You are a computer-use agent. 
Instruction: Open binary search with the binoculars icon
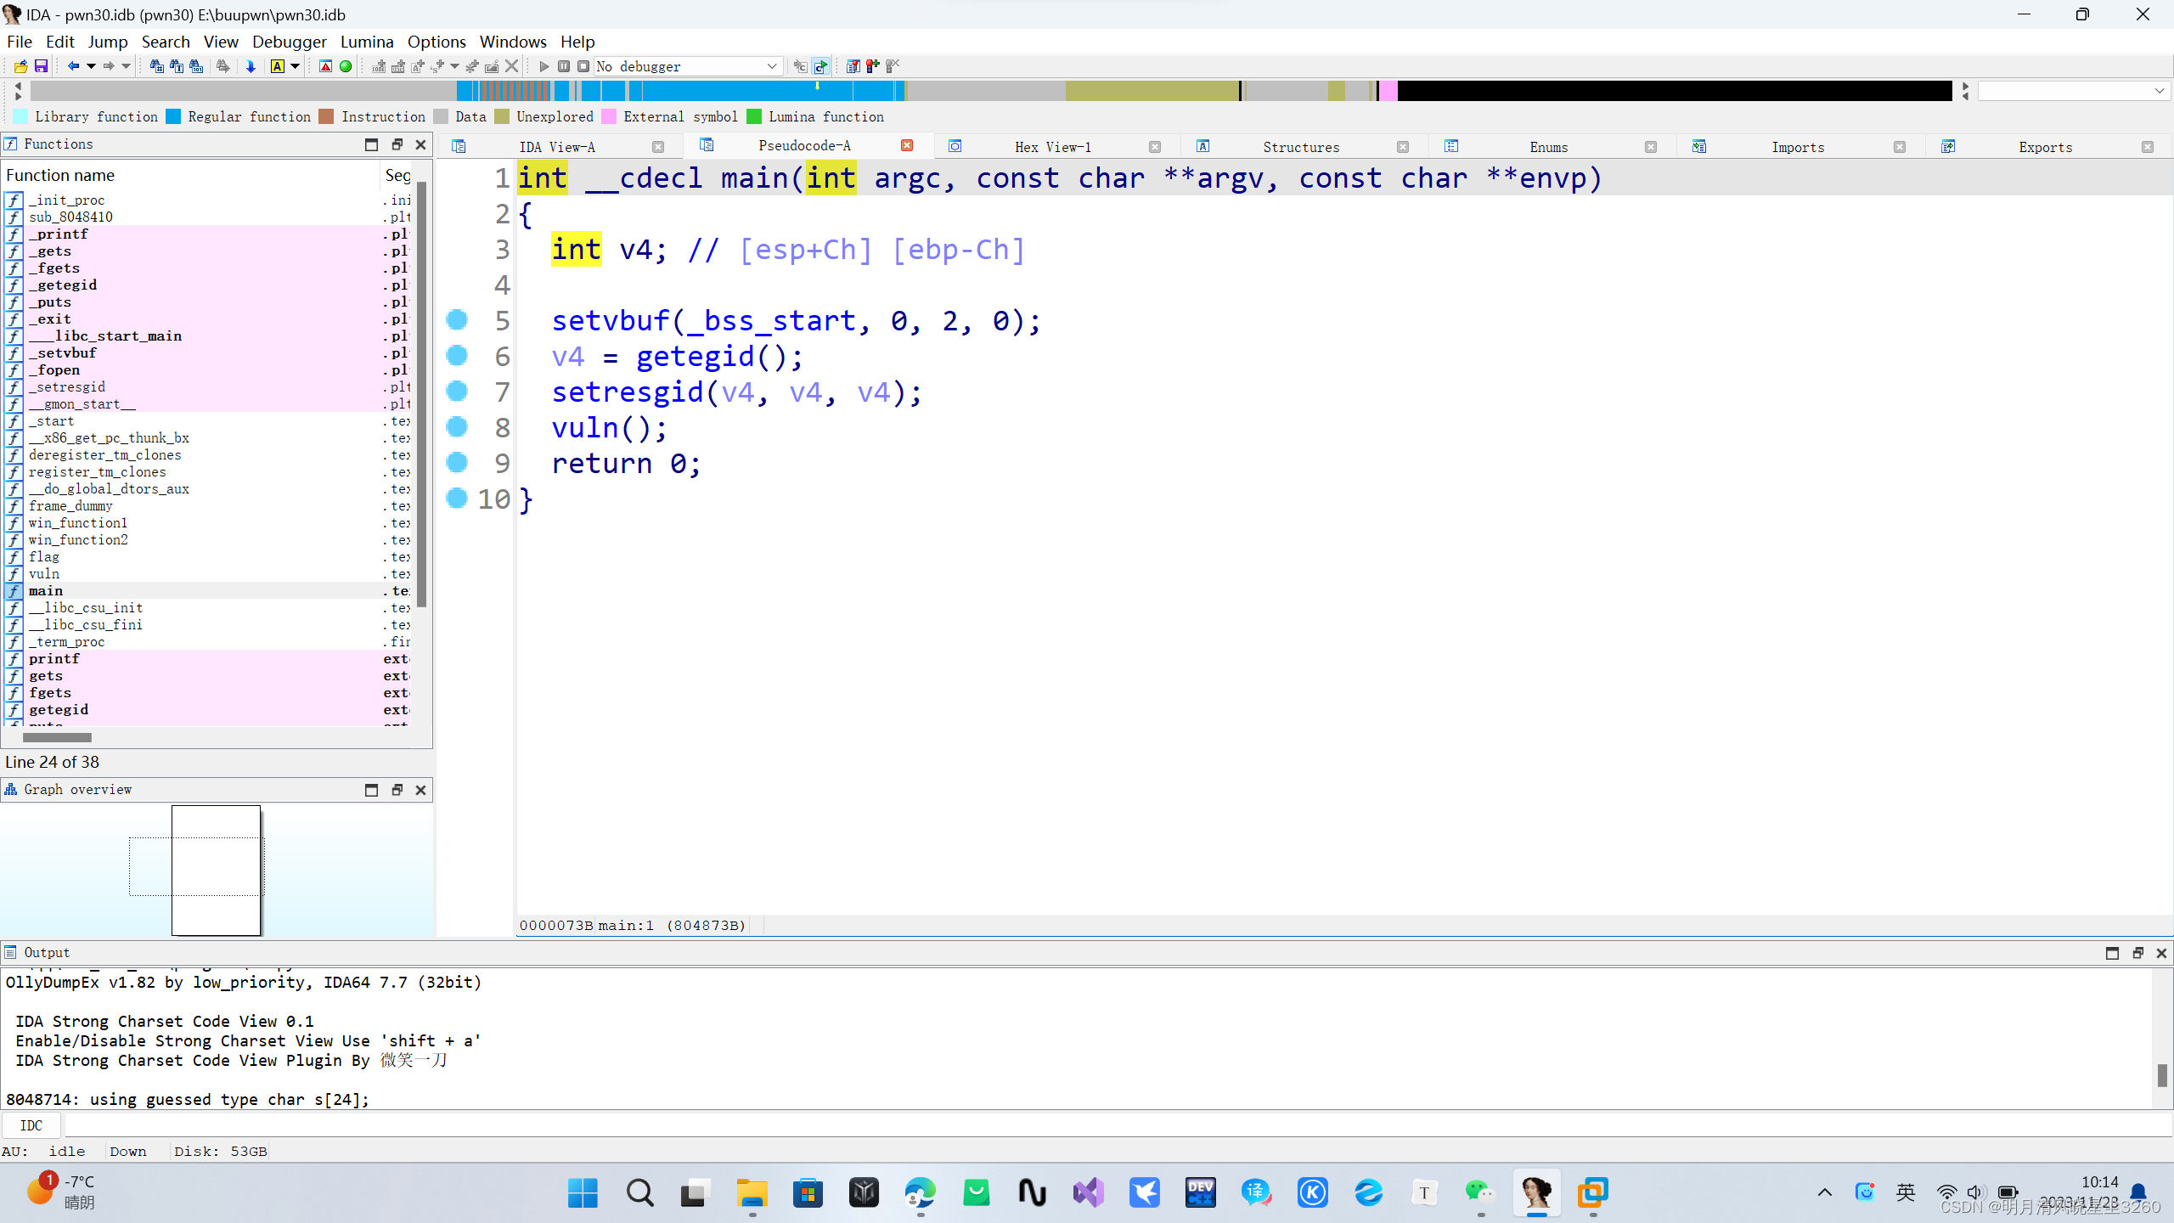pos(156,66)
